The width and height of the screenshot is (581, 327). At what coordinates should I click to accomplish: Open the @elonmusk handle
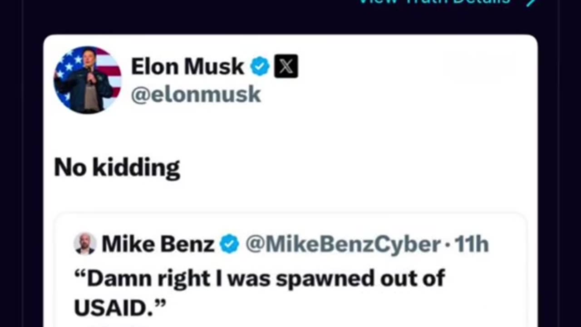pos(196,94)
